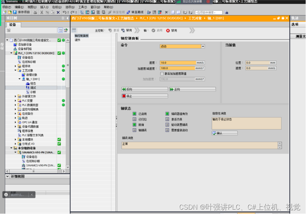Collapse the PLC_1 [CPU 1215C] tree node

11,53
